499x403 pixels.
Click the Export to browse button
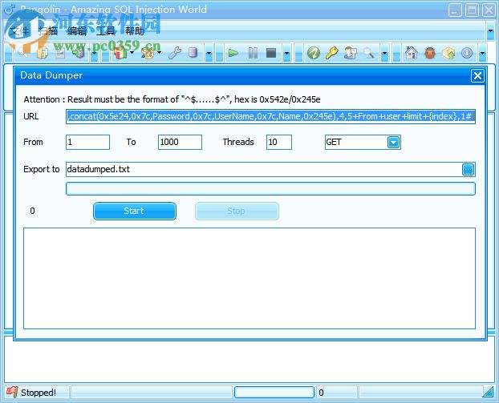(x=468, y=169)
